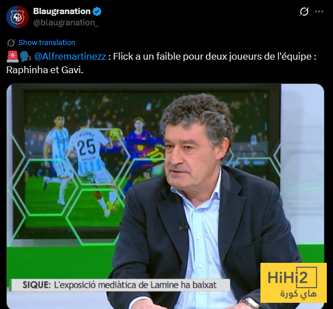
Task: Open the @Alfremartinezz mention link
Action: coord(70,56)
